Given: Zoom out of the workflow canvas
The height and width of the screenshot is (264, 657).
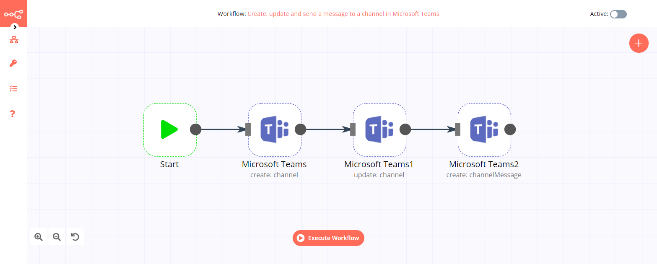Looking at the screenshot, I should point(57,237).
